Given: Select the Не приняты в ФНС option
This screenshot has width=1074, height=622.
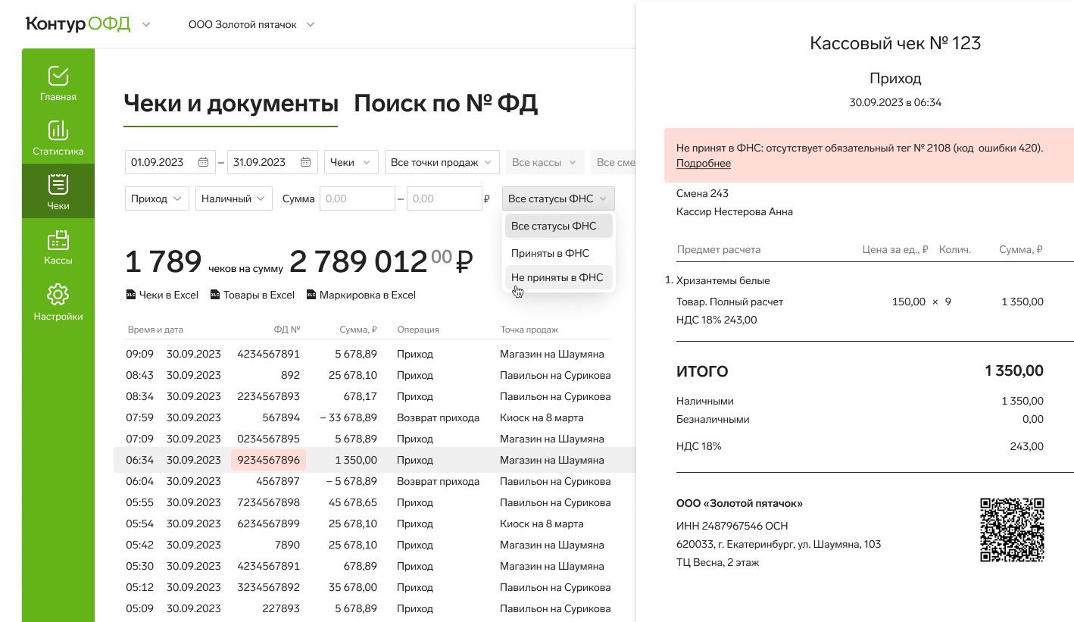Looking at the screenshot, I should tap(558, 277).
